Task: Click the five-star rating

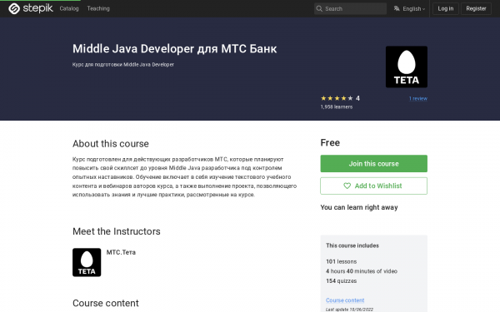Action: (337, 98)
